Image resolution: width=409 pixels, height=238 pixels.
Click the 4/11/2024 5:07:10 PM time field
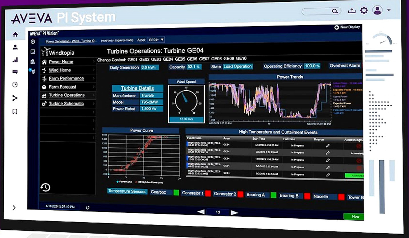pyautogui.click(x=60, y=207)
